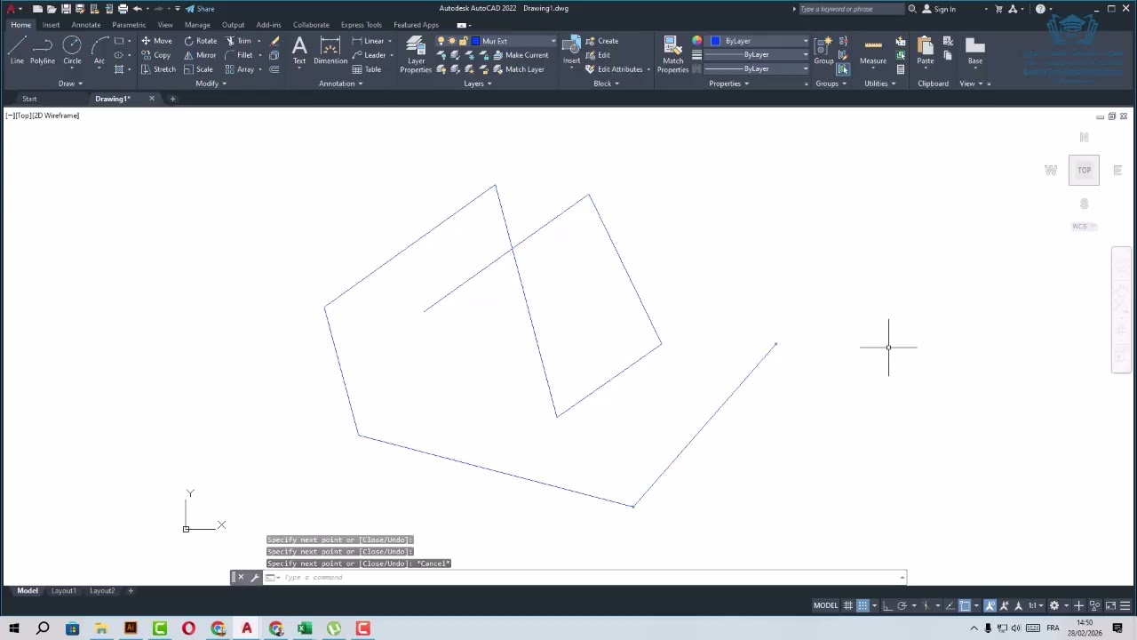Select the Arc tool
The height and width of the screenshot is (640, 1137).
[x=99, y=51]
